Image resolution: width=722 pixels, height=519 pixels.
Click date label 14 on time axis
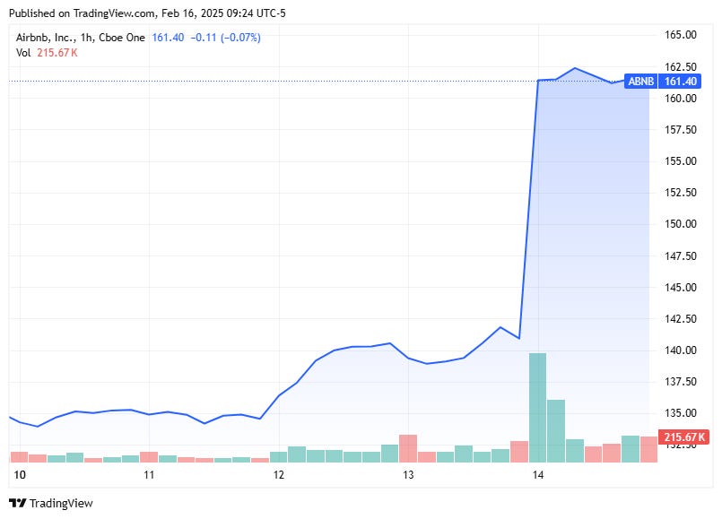click(538, 475)
